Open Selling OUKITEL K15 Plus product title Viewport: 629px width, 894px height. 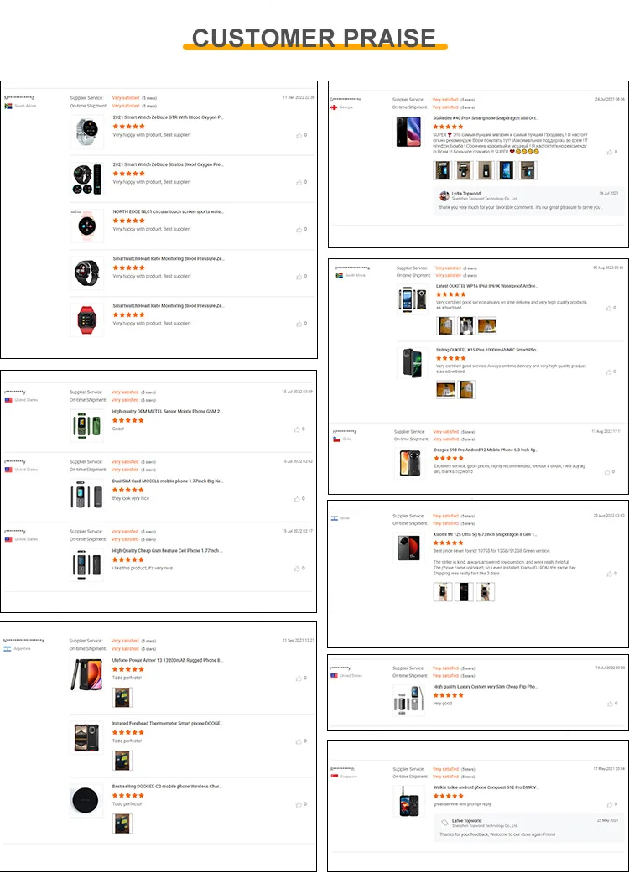(x=487, y=350)
